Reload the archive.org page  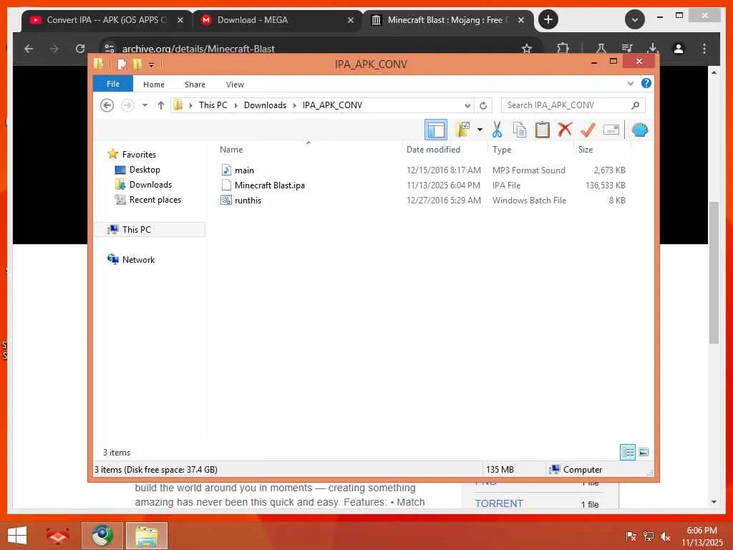[80, 48]
